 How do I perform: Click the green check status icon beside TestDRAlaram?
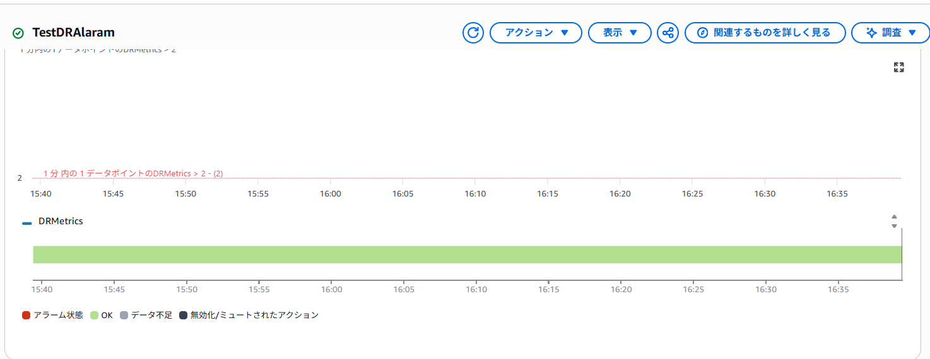tap(18, 33)
